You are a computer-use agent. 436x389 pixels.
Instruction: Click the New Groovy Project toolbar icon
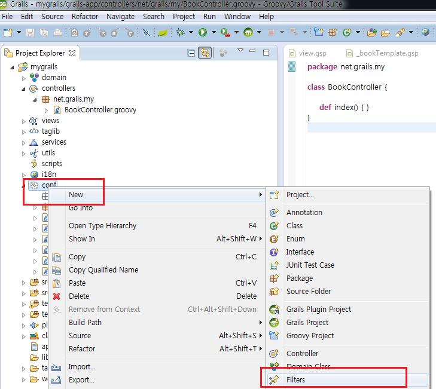tap(318, 32)
